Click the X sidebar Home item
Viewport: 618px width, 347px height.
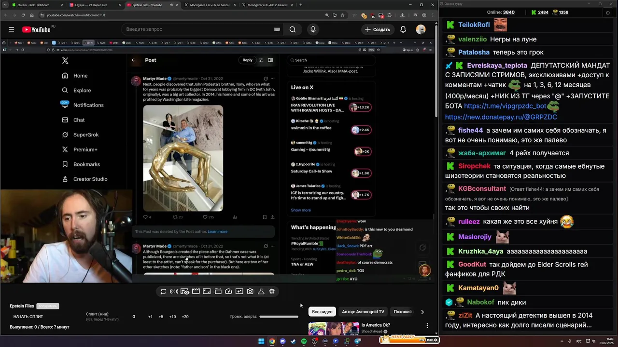tap(75, 76)
